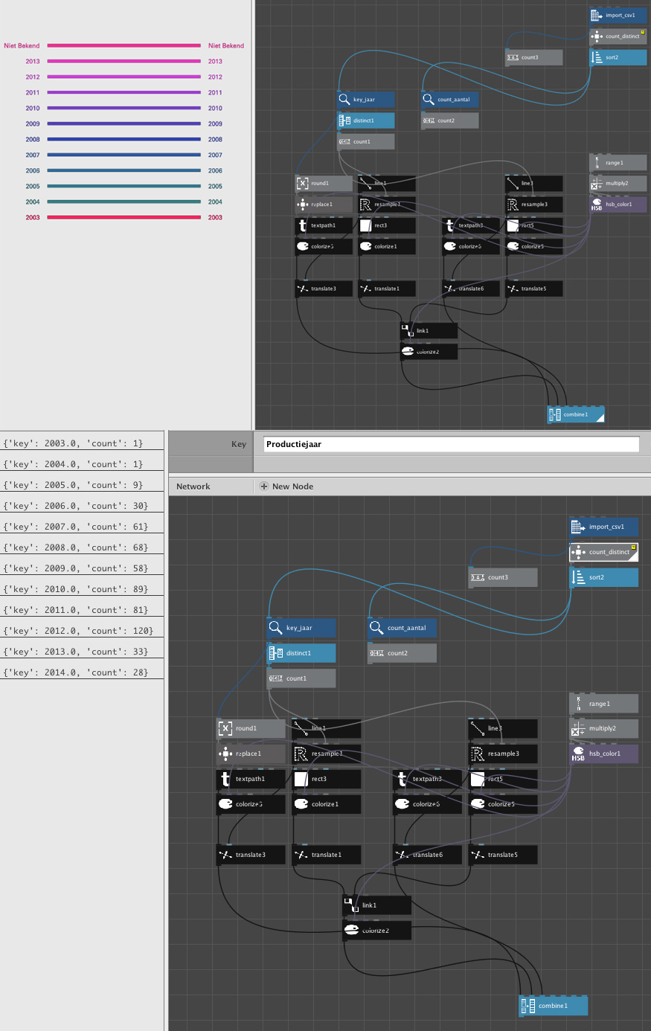The image size is (651, 1031).
Task: Select resample3 node in lower Network pane
Action: tap(503, 754)
